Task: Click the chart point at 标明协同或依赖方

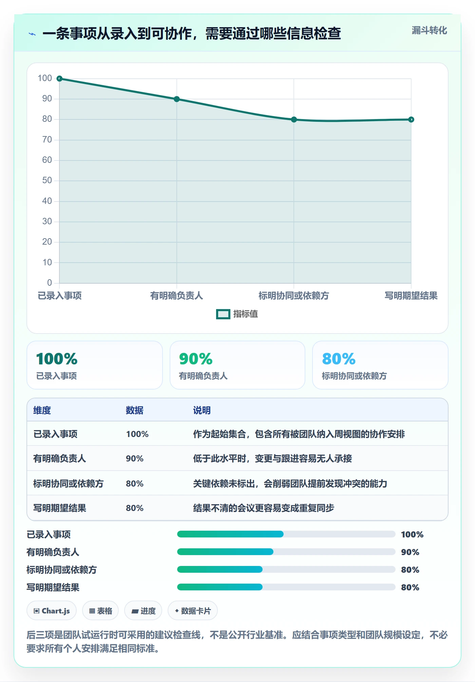Action: (294, 119)
